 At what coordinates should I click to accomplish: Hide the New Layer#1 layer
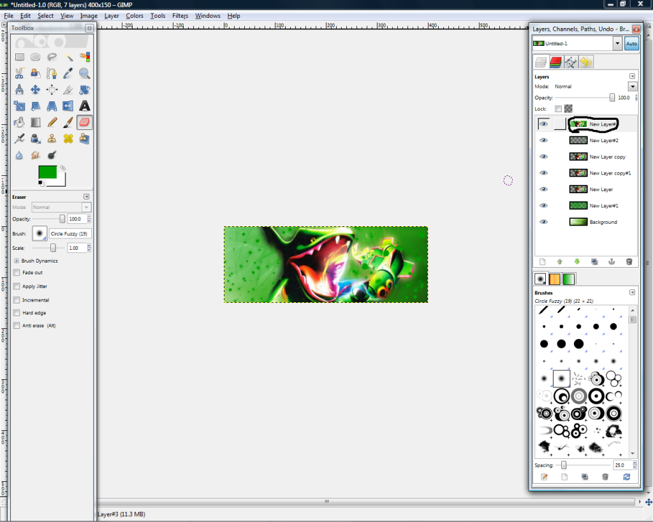point(543,206)
